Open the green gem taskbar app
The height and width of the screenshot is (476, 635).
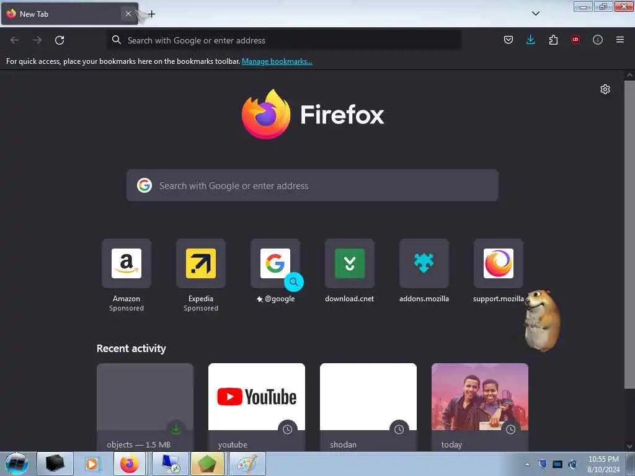207,464
